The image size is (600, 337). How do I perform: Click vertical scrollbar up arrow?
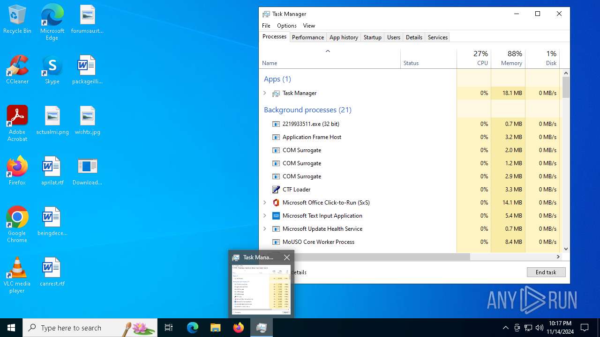(566, 73)
